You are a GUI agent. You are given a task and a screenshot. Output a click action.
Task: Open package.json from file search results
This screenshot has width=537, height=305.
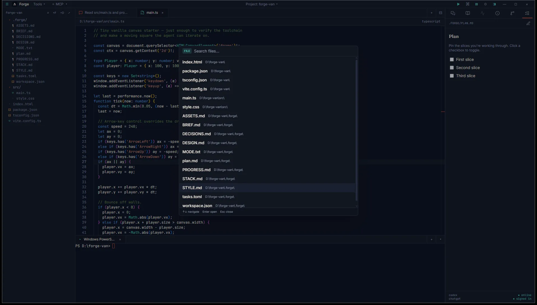click(x=267, y=71)
